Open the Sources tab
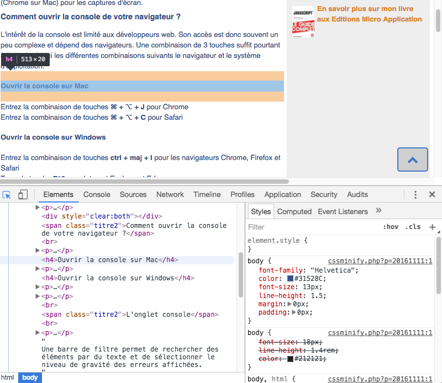This screenshot has height=383, width=442. (x=133, y=195)
